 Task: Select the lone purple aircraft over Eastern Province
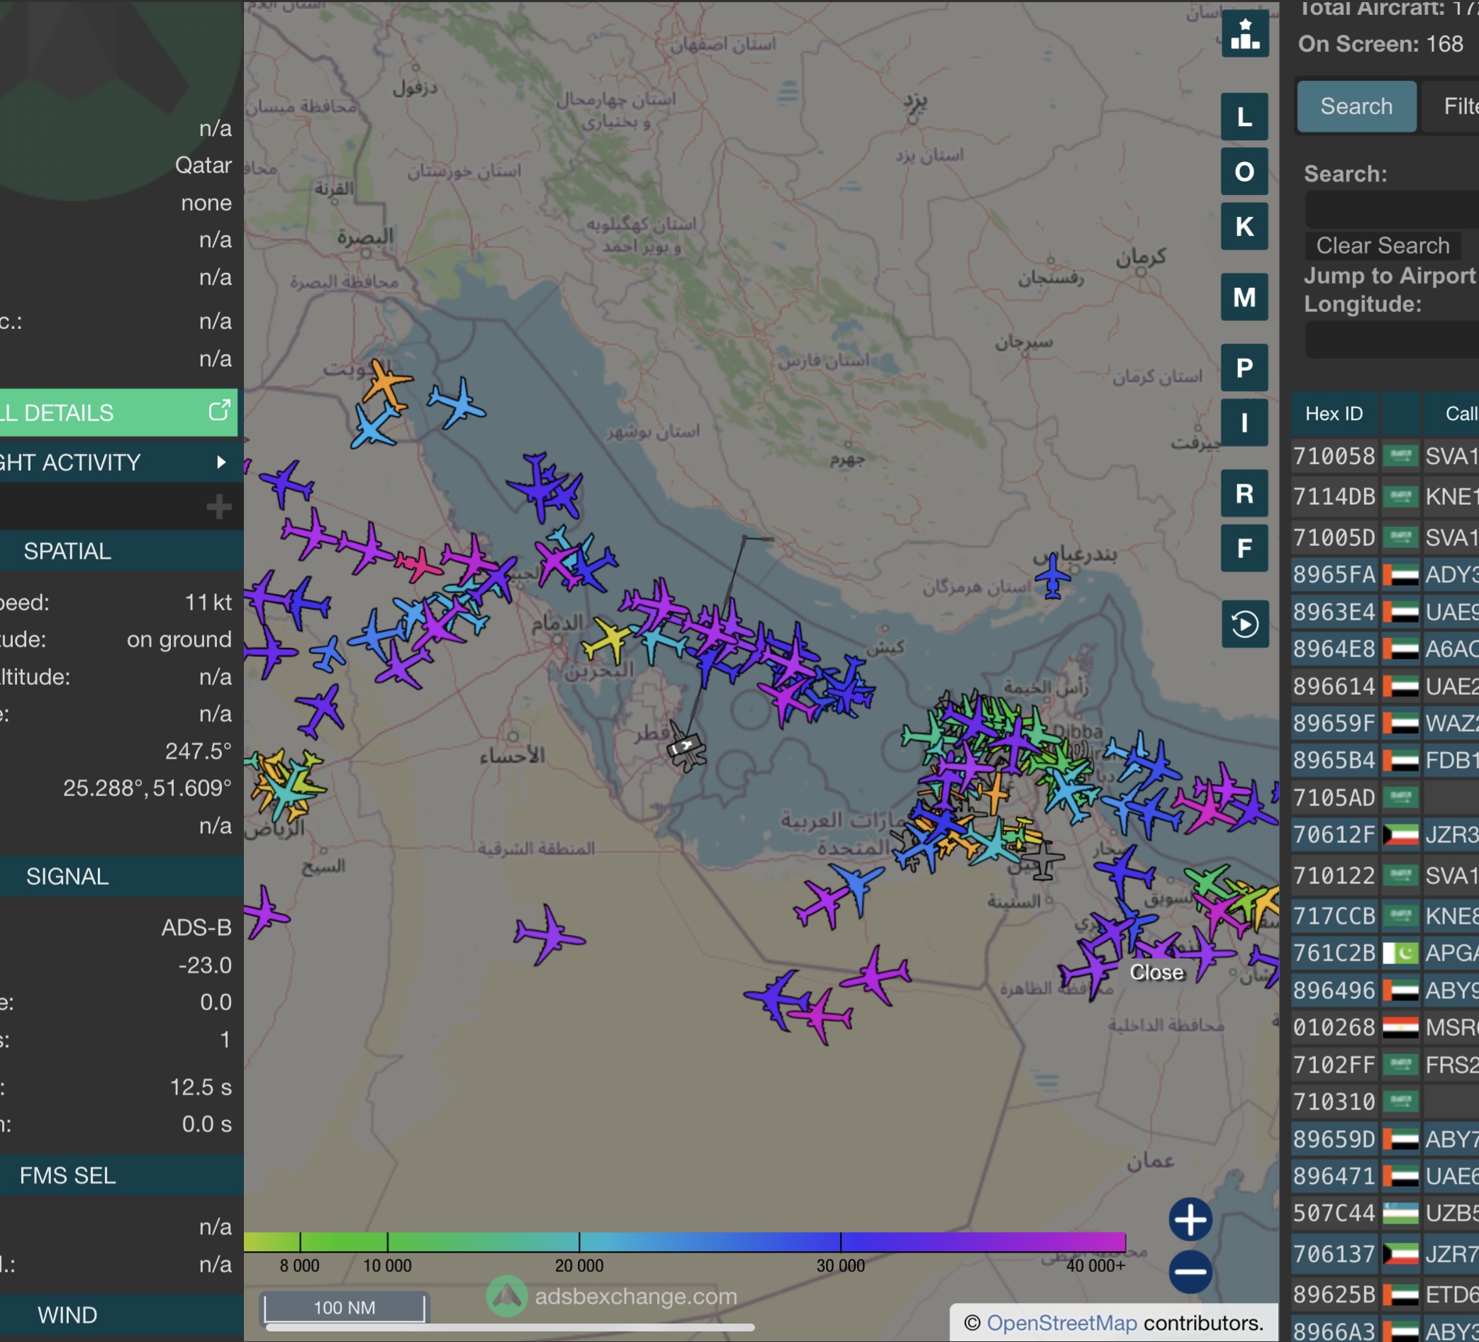click(549, 934)
